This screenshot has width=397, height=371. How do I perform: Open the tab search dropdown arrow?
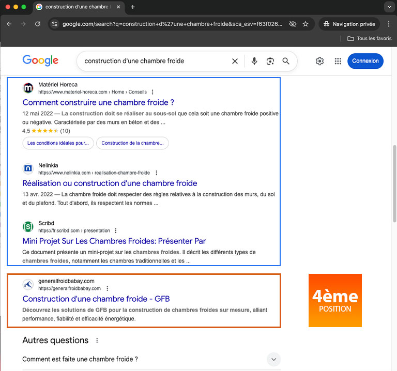click(389, 7)
